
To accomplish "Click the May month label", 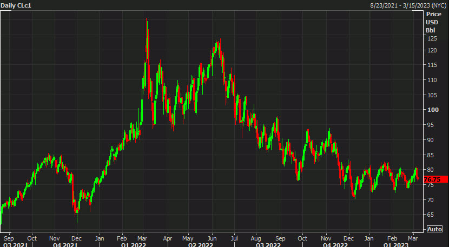I will point(188,238).
